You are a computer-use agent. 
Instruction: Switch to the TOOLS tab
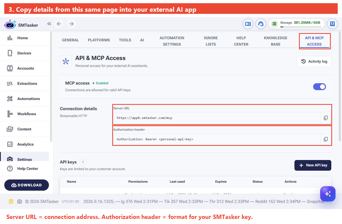click(125, 40)
